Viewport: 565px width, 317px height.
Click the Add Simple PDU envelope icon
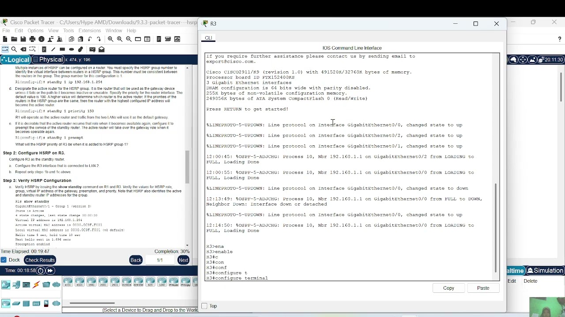point(92,49)
